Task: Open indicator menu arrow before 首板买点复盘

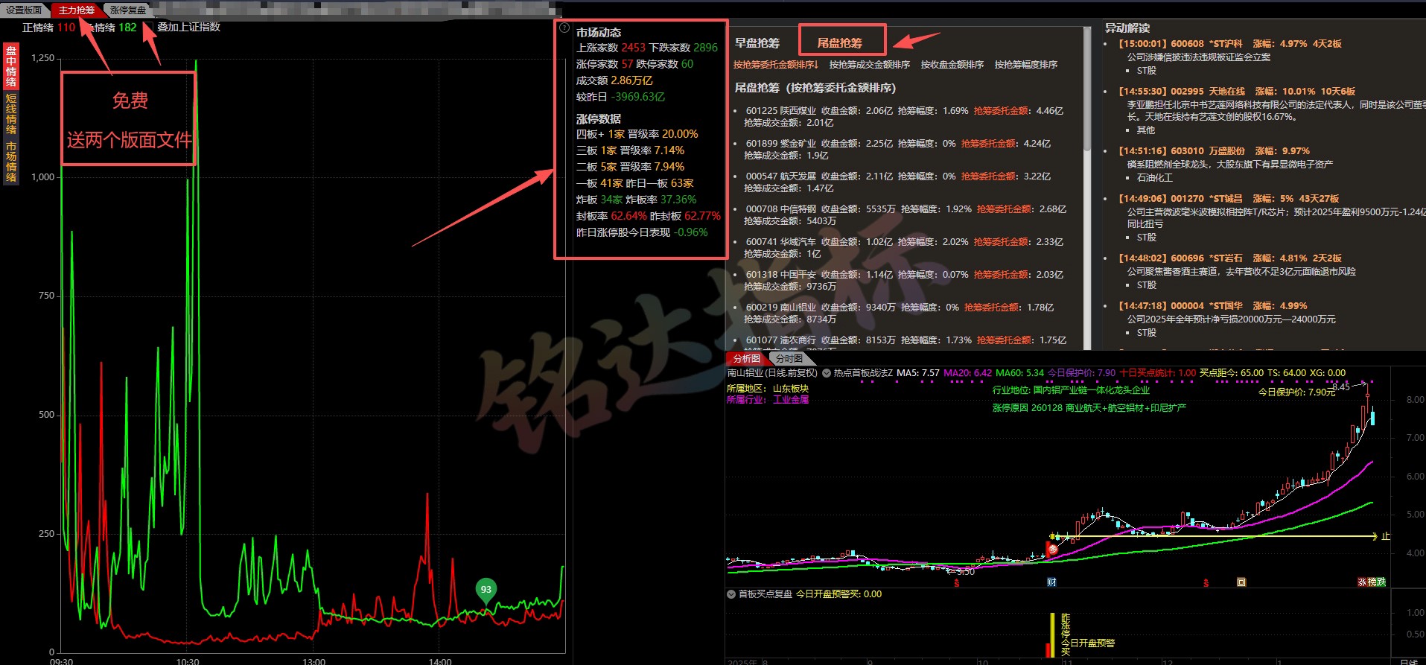Action: [x=730, y=594]
